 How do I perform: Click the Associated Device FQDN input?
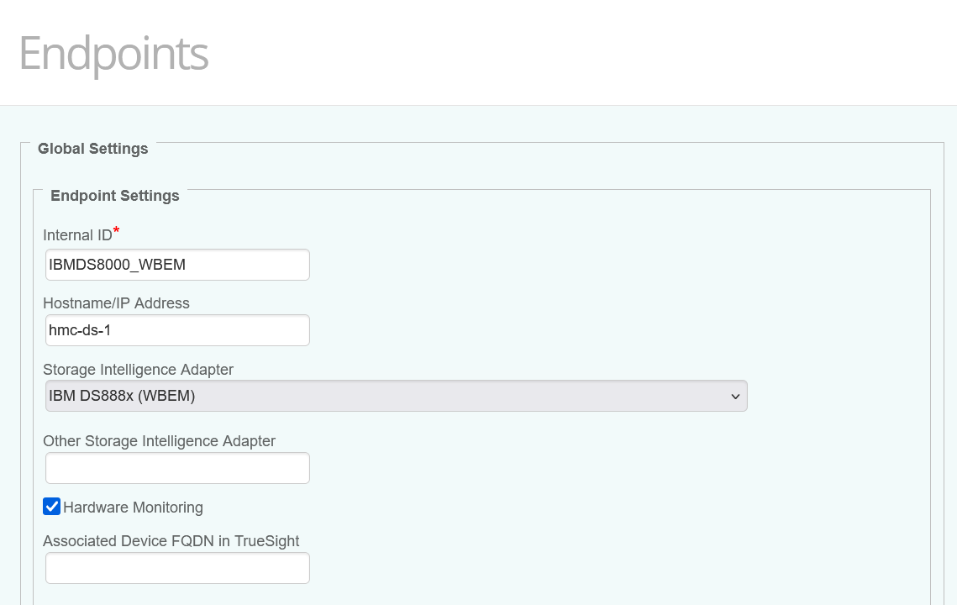[x=176, y=567]
